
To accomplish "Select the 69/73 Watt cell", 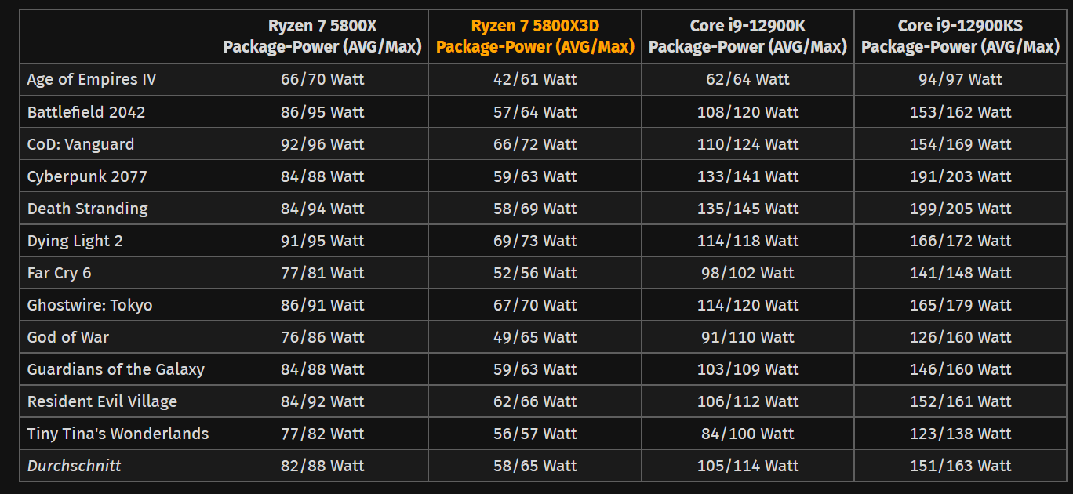I will [x=535, y=241].
